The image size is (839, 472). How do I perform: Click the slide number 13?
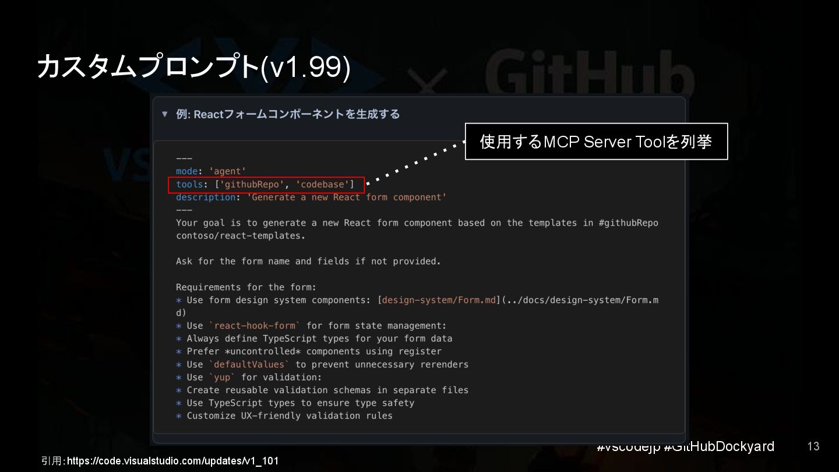813,446
